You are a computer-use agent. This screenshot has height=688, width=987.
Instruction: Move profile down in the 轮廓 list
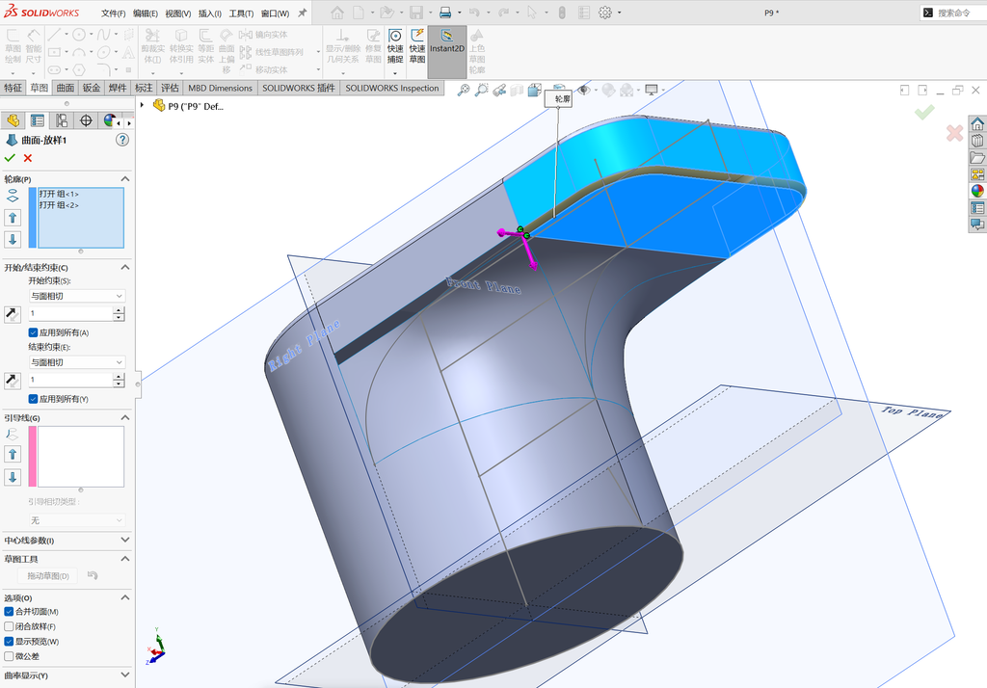(x=13, y=239)
